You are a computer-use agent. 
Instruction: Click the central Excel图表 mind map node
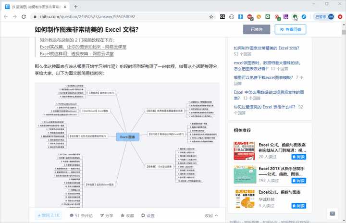click(127, 137)
